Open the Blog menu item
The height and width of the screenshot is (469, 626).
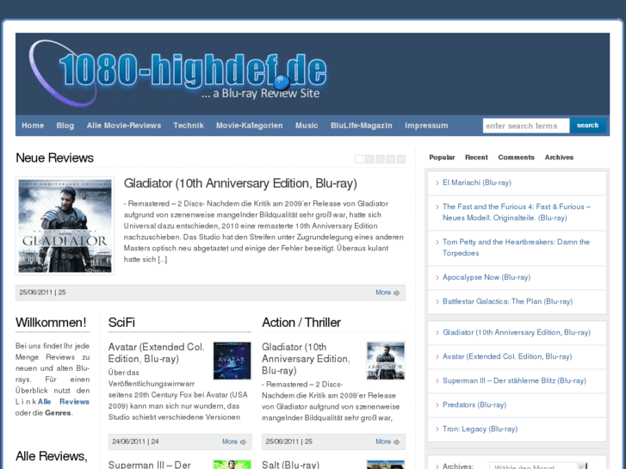(65, 126)
